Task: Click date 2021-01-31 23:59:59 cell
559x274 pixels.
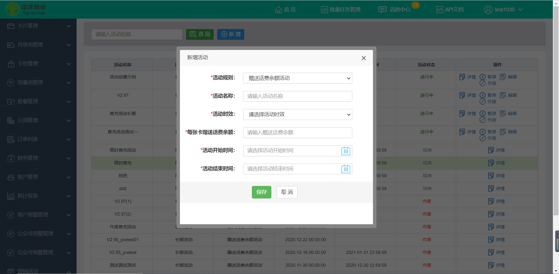Action: [x=366, y=252]
